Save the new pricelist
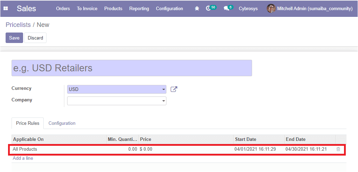The image size is (358, 172). (14, 38)
